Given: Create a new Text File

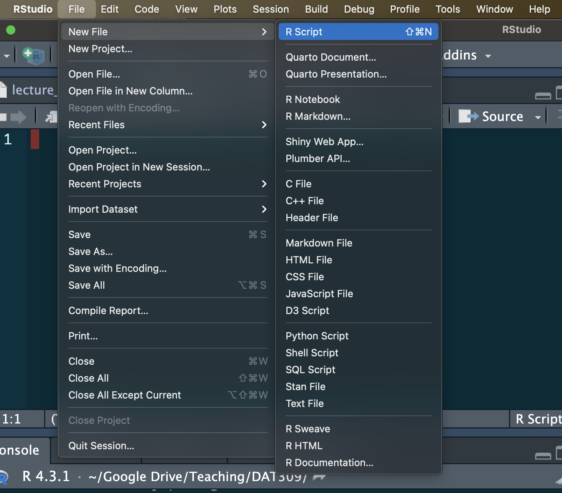Looking at the screenshot, I should (x=359, y=403).
